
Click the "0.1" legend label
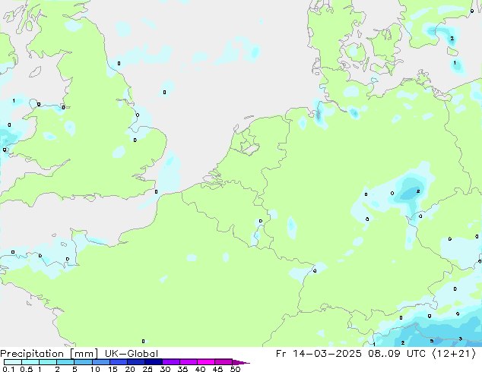tap(8, 369)
